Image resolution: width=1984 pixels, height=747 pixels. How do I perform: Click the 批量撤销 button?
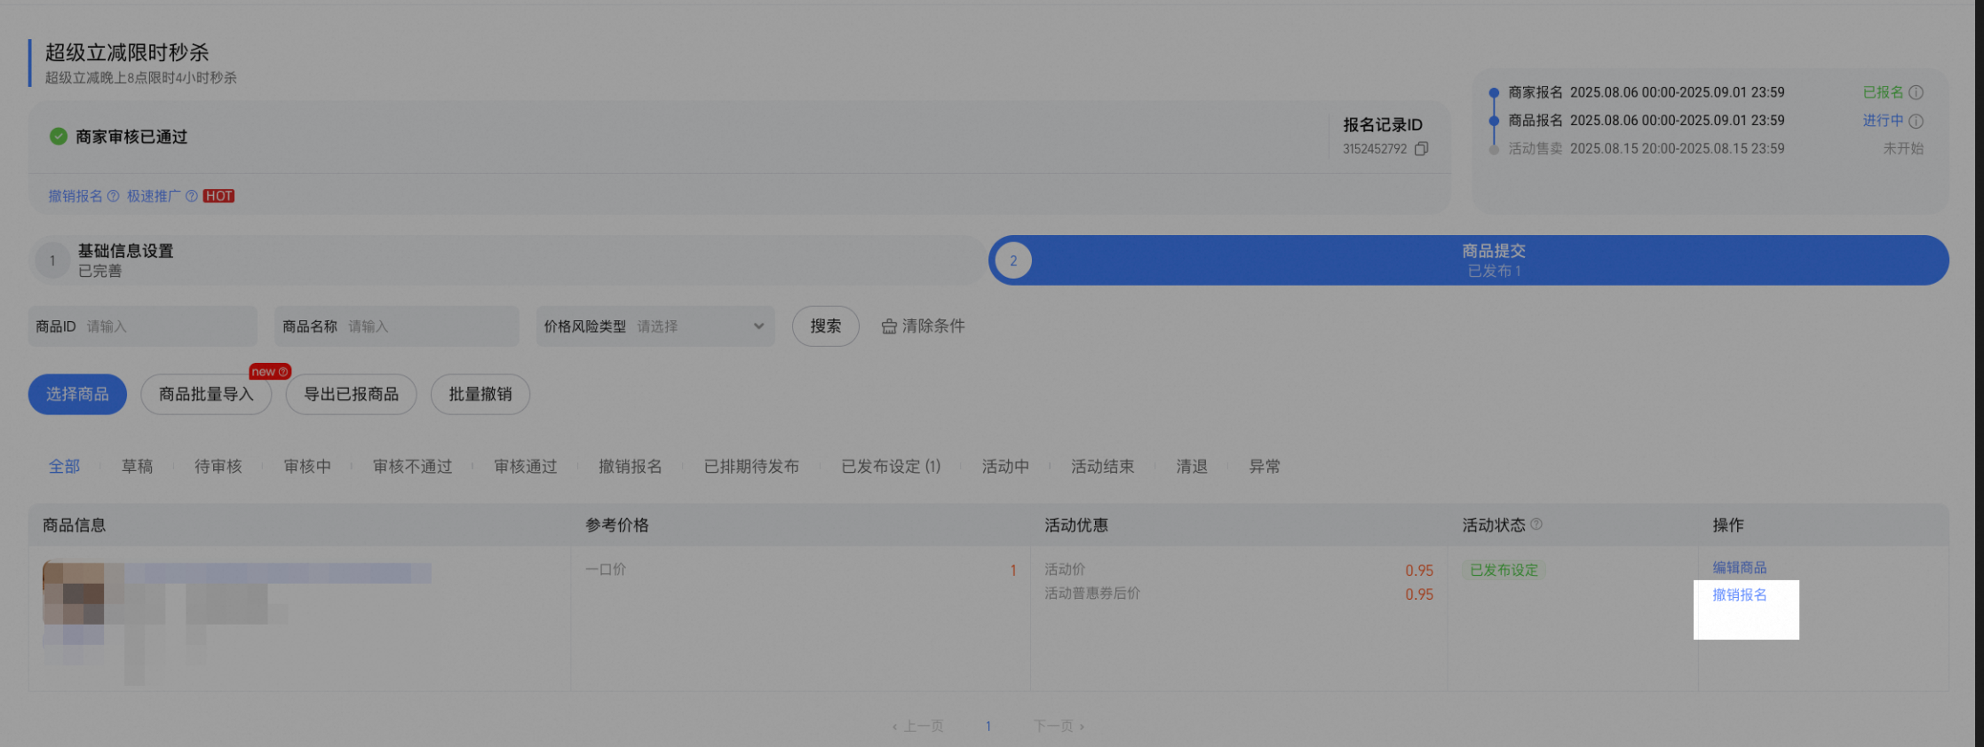pyautogui.click(x=480, y=394)
